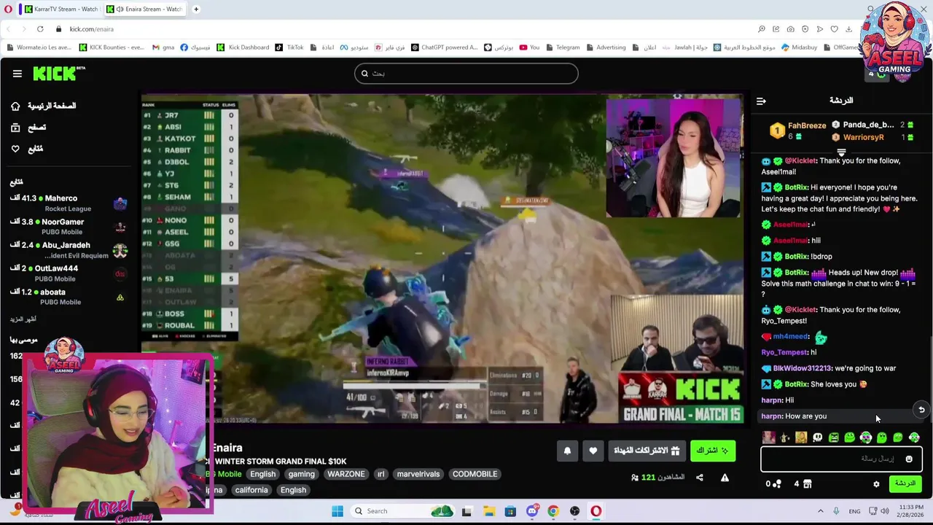Open the Telegram bookmark
The width and height of the screenshot is (933, 525).
tap(562, 47)
